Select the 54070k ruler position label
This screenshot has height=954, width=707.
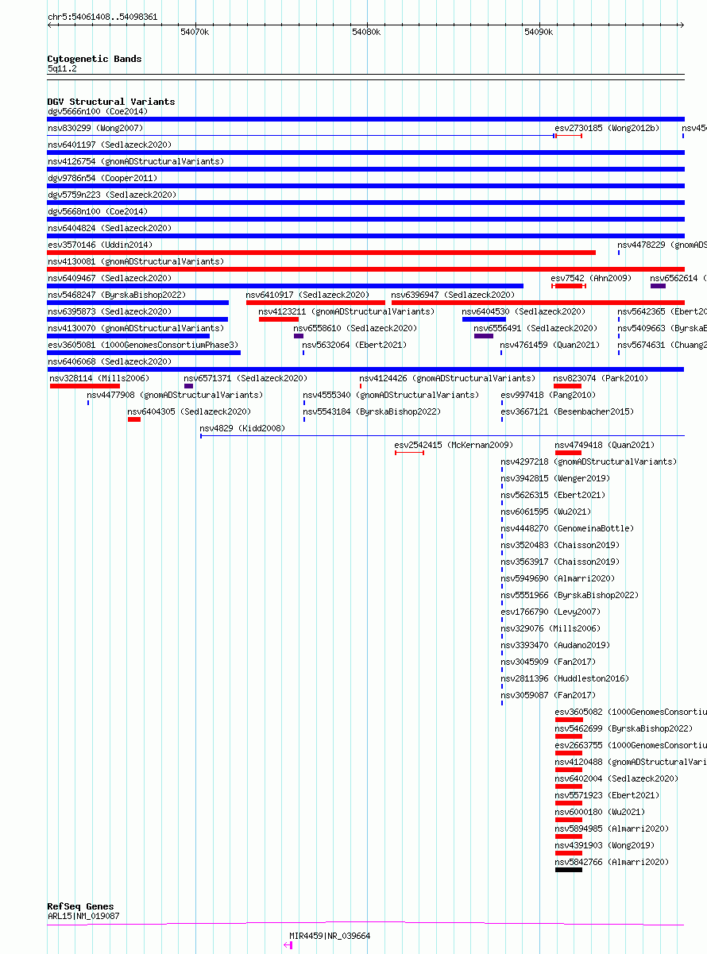[x=195, y=32]
